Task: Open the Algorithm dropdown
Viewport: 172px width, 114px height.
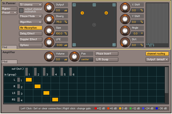Action: point(31,22)
